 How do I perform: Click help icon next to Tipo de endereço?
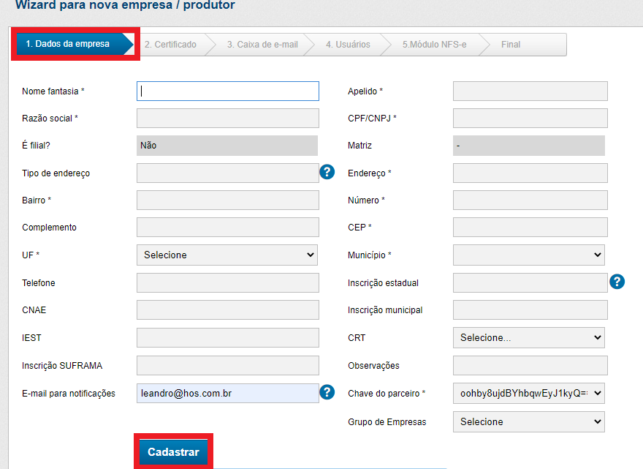tap(327, 172)
